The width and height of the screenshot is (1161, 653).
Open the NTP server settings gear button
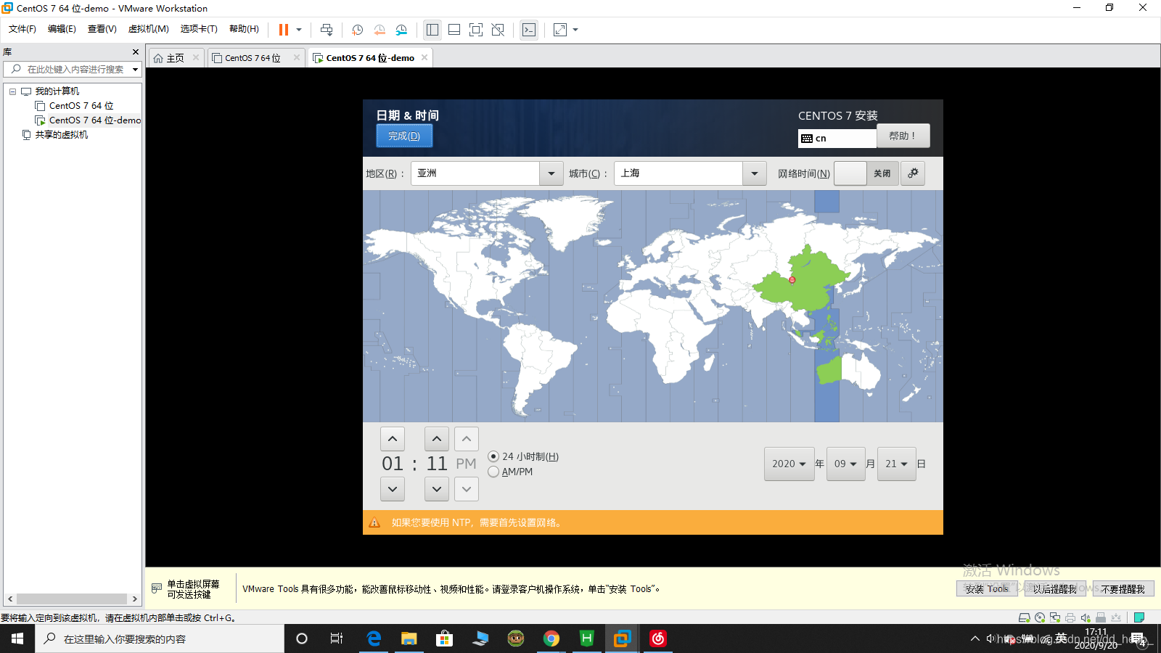[913, 173]
